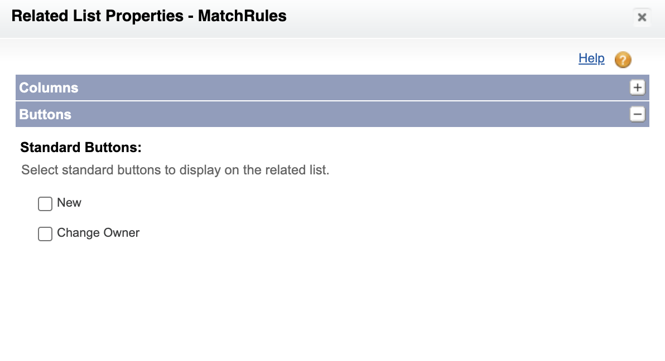The width and height of the screenshot is (665, 361).
Task: Click the Buttons section header title
Action: tap(45, 114)
